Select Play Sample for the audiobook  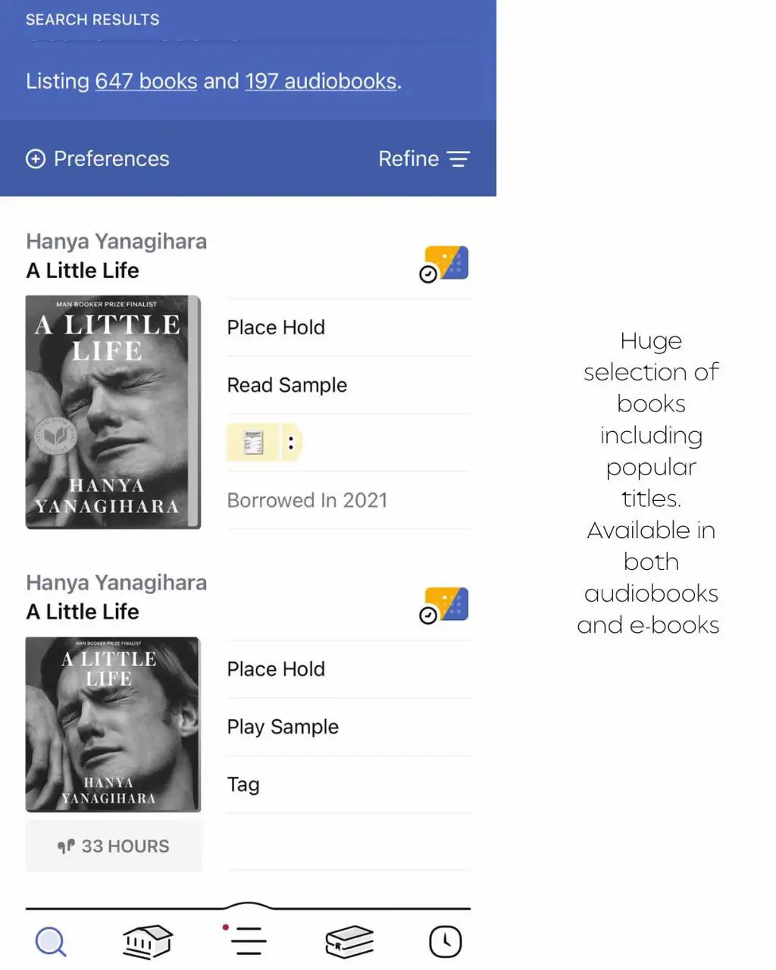(283, 727)
